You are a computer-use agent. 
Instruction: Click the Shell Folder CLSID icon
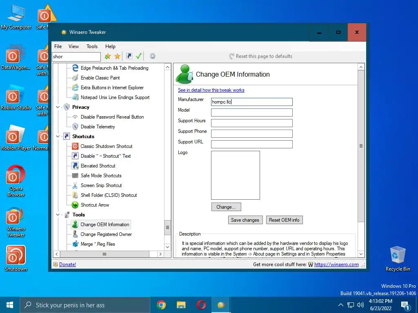point(76,195)
